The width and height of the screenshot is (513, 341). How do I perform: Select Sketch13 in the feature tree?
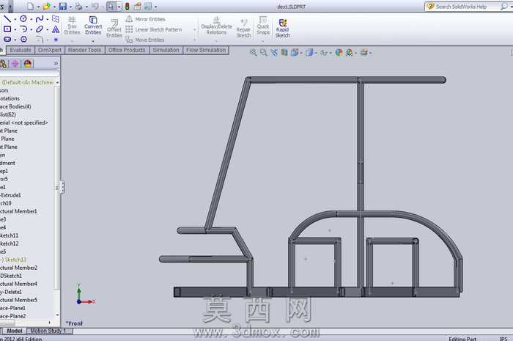13,260
